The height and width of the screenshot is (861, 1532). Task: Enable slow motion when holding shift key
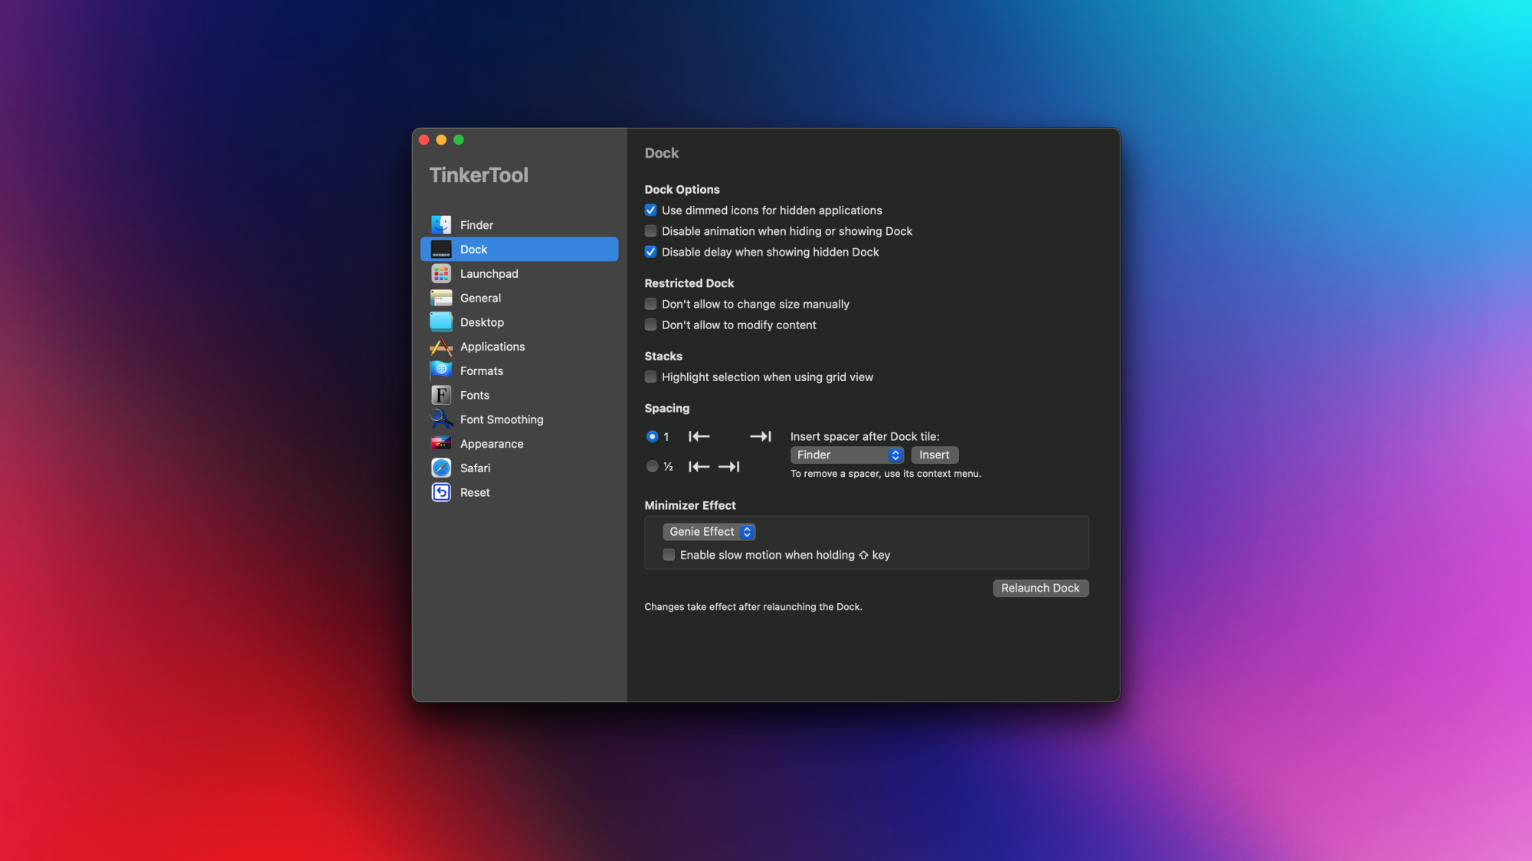tap(669, 555)
